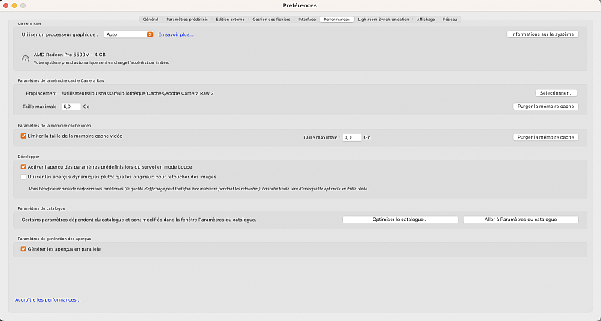Disable preset preview on hover in Loupe
601x321 pixels.
(23, 166)
